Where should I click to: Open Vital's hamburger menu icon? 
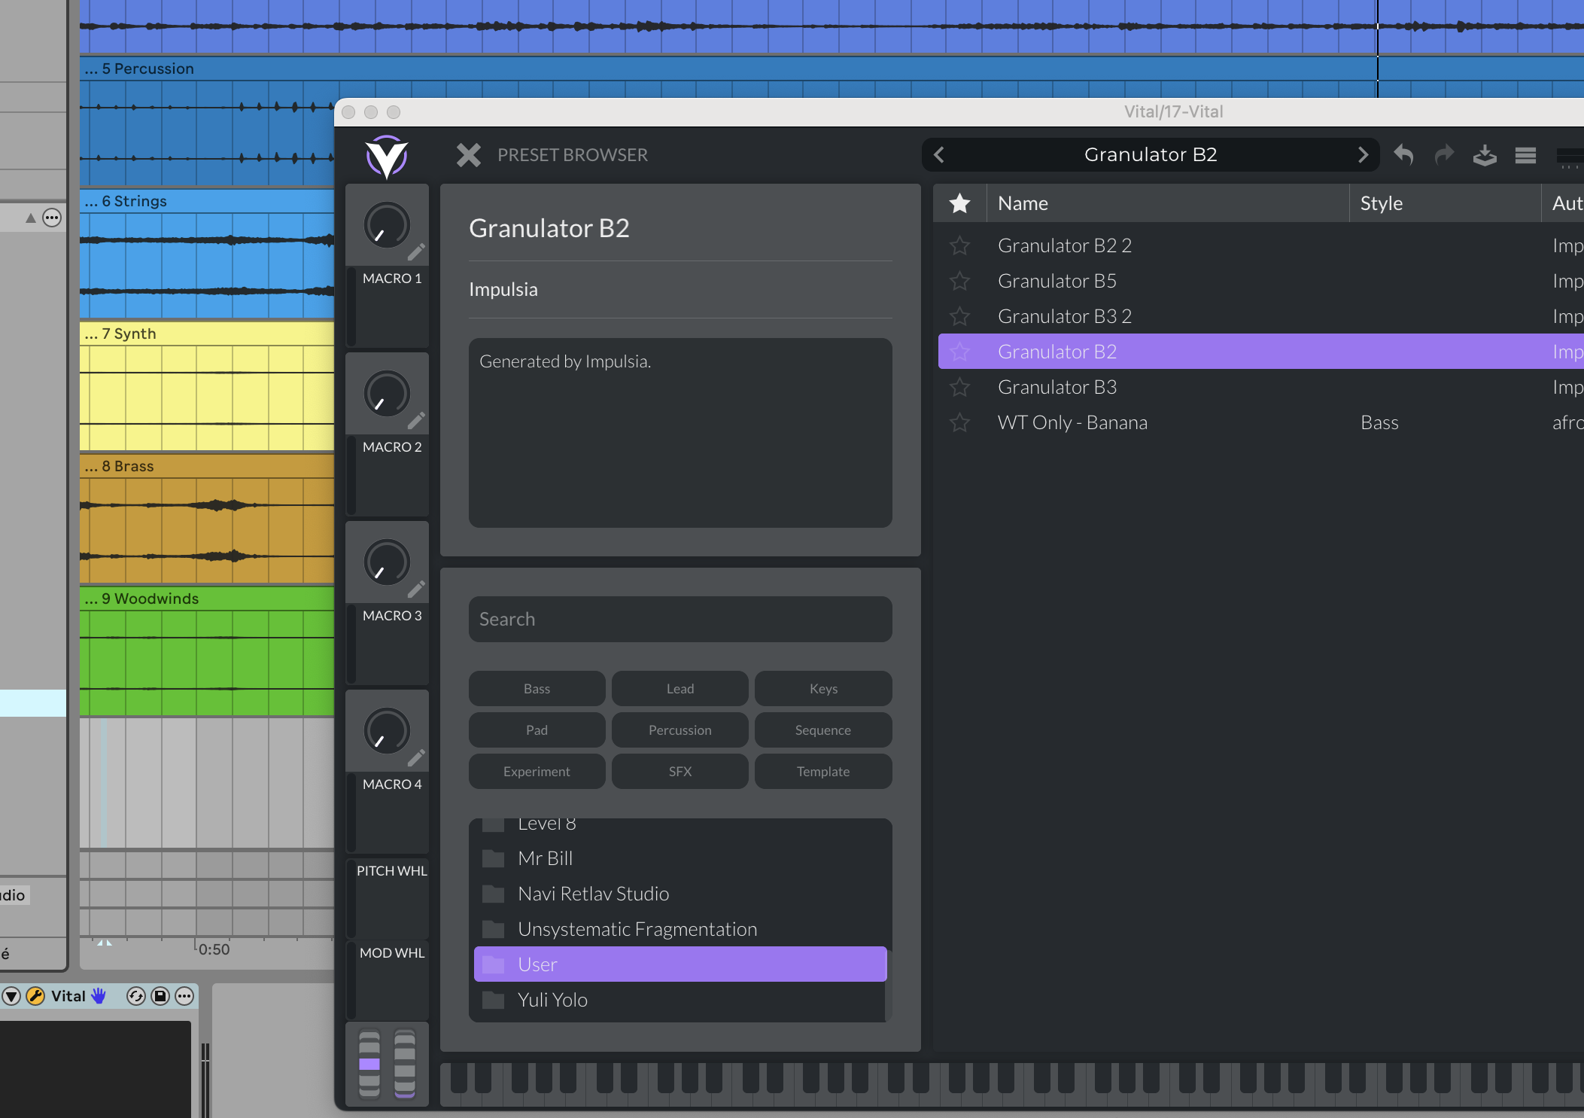click(1525, 155)
